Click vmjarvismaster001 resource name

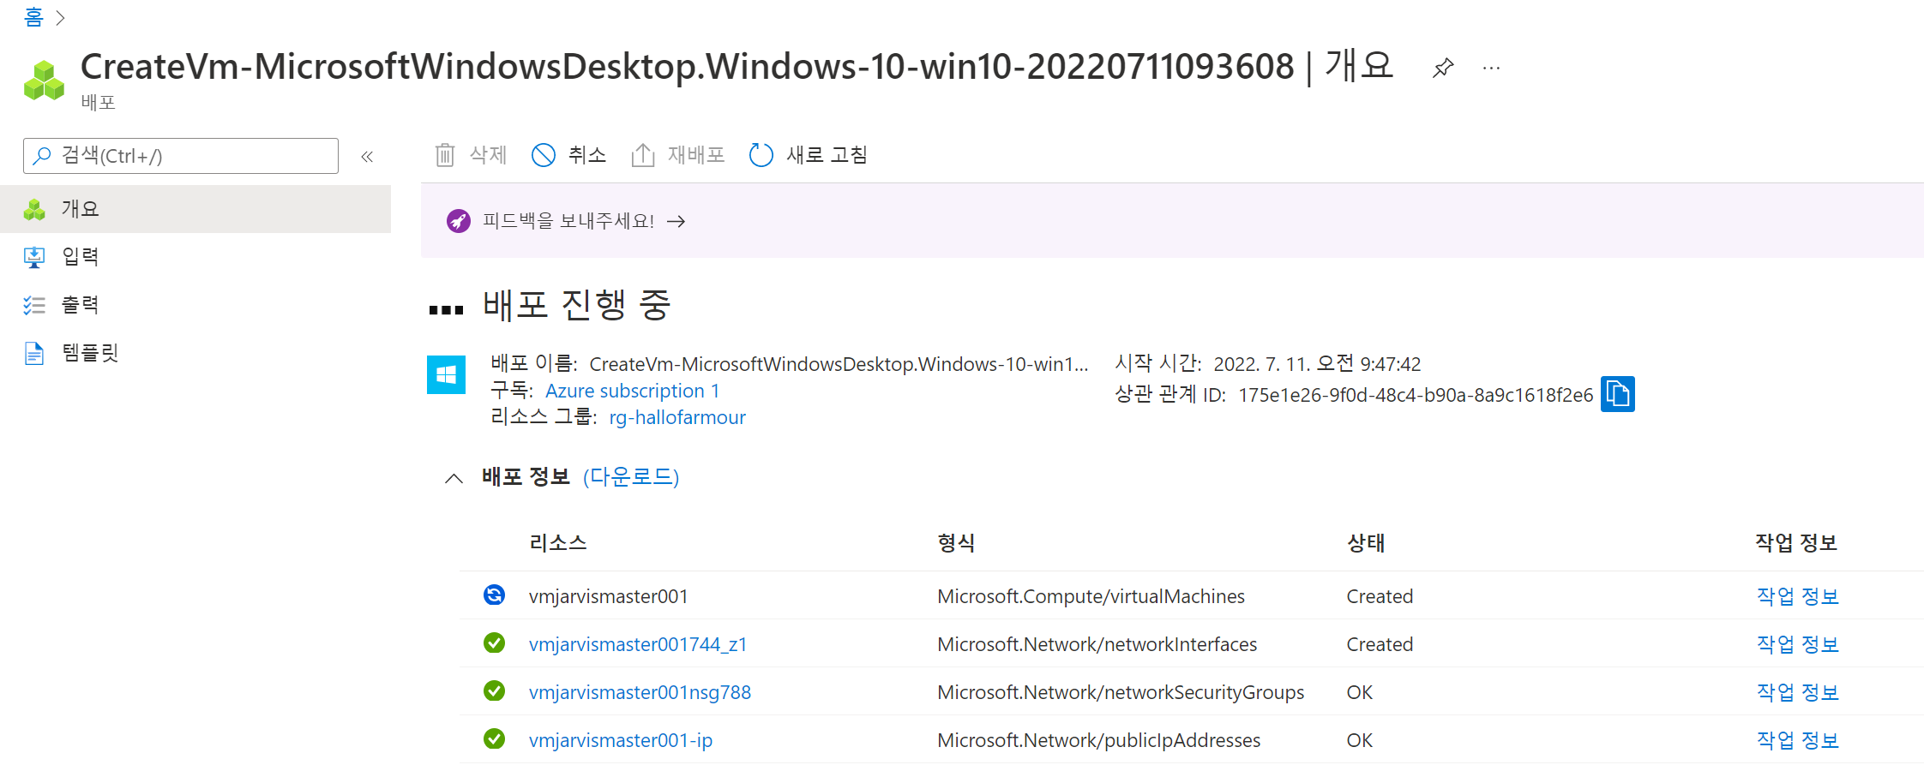(609, 596)
